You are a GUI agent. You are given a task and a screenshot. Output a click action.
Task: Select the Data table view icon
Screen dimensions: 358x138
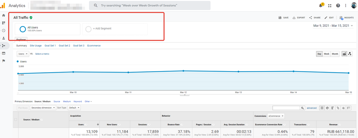pos(322,108)
